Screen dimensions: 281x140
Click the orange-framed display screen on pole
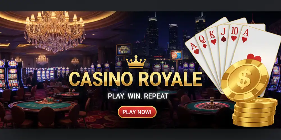(x=176, y=55)
